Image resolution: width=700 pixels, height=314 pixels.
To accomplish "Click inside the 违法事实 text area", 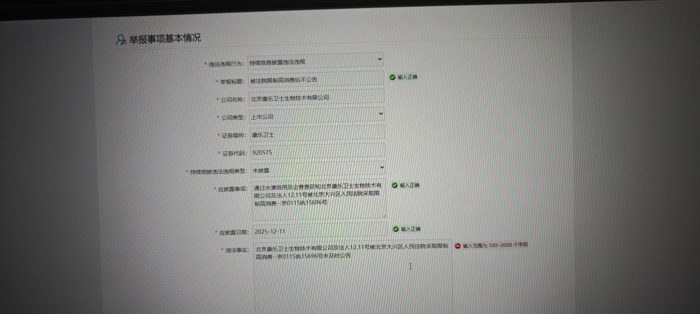I will pyautogui.click(x=353, y=277).
